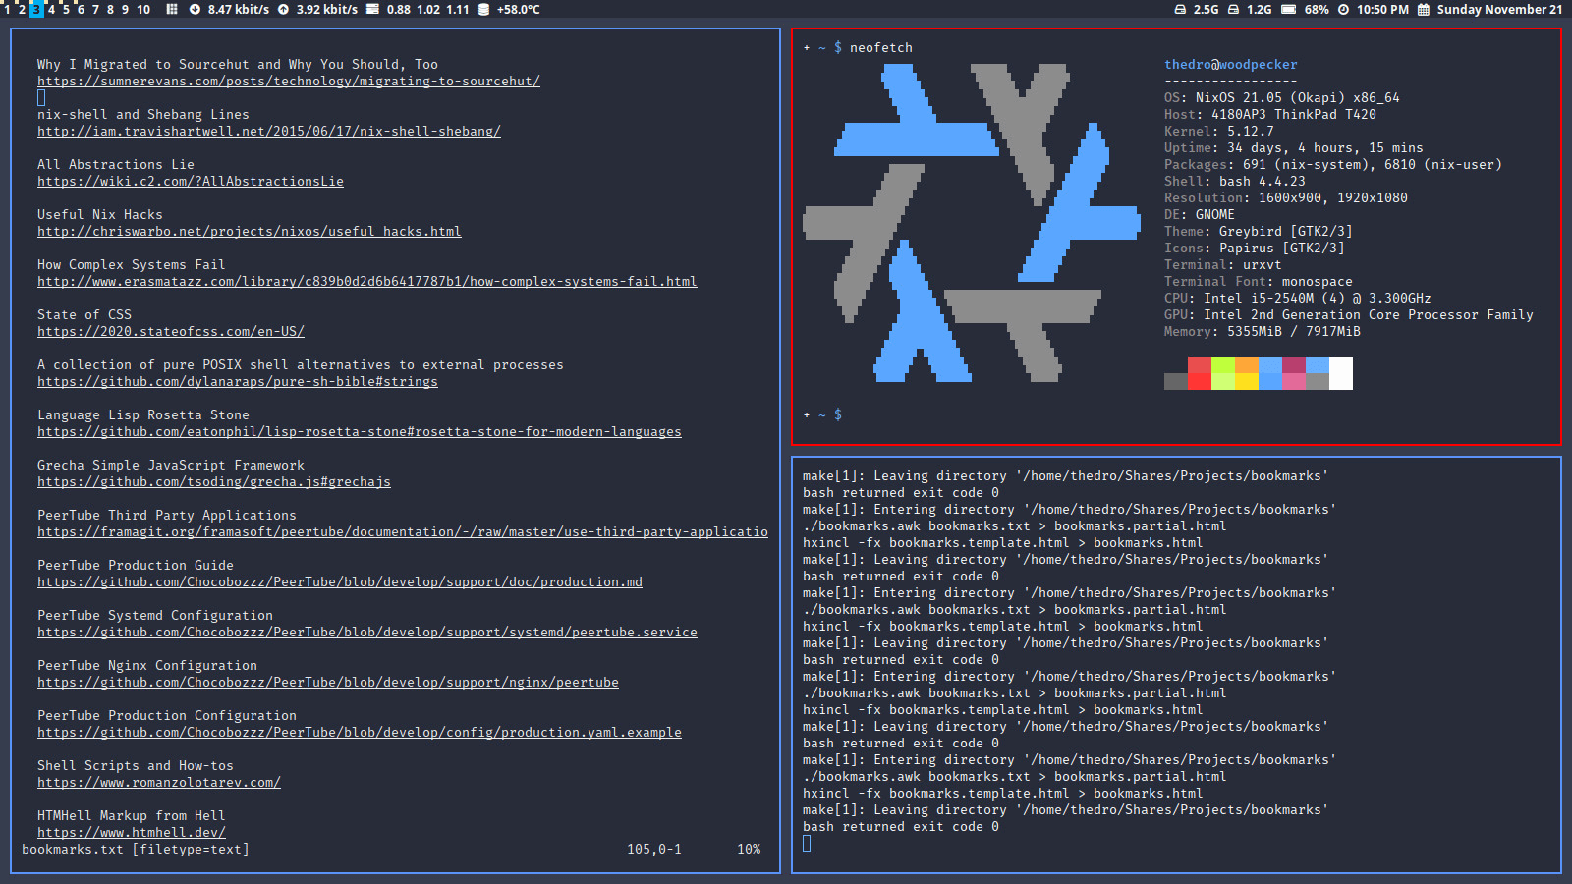Click the 'bookmarks.txt [filetype=text]' status line
The width and height of the screenshot is (1572, 884).
tap(136, 850)
